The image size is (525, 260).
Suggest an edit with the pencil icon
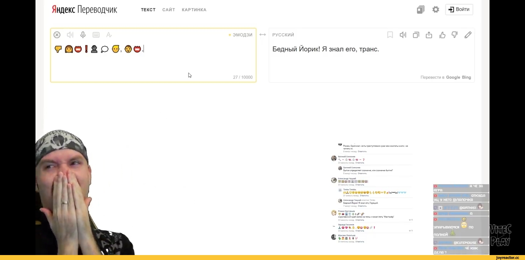[468, 35]
